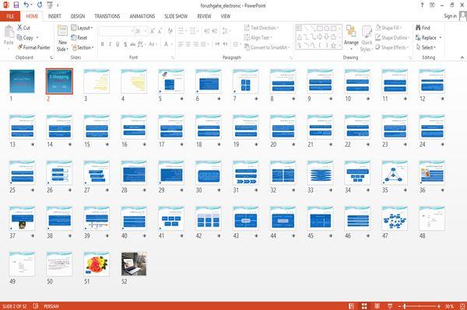
Task: Reset the slide layout
Action: click(x=79, y=37)
